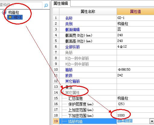The height and width of the screenshot is (125, 154).
Task: Edit the 下加密范围 value 1000
Action: [135, 115]
